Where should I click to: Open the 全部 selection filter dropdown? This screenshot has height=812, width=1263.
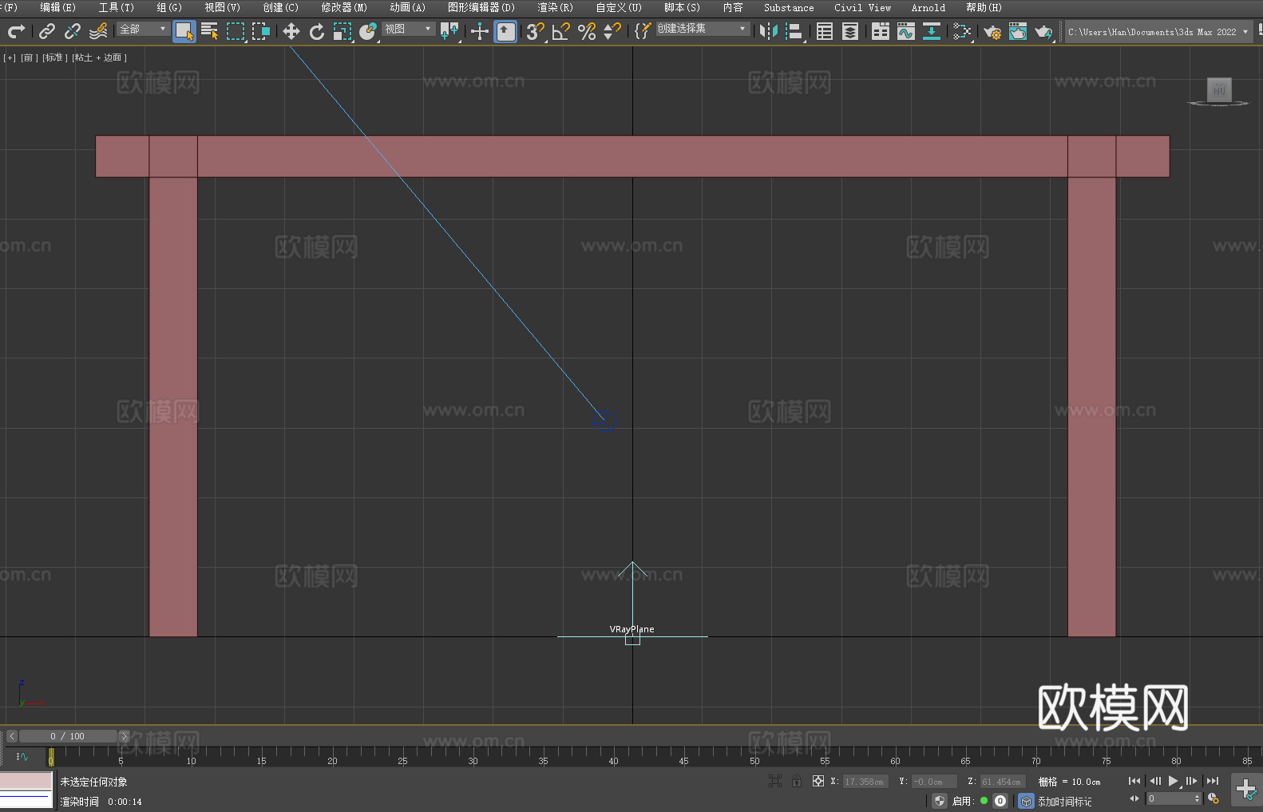tap(143, 29)
